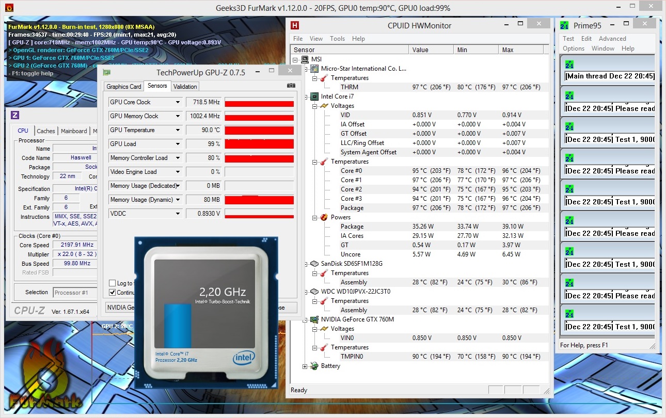Click the Battery icon in HWMonitor tree
The height and width of the screenshot is (418, 666).
(314, 366)
